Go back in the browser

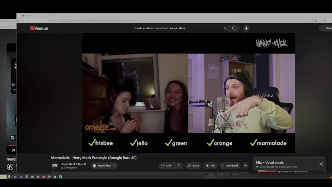(23, 21)
